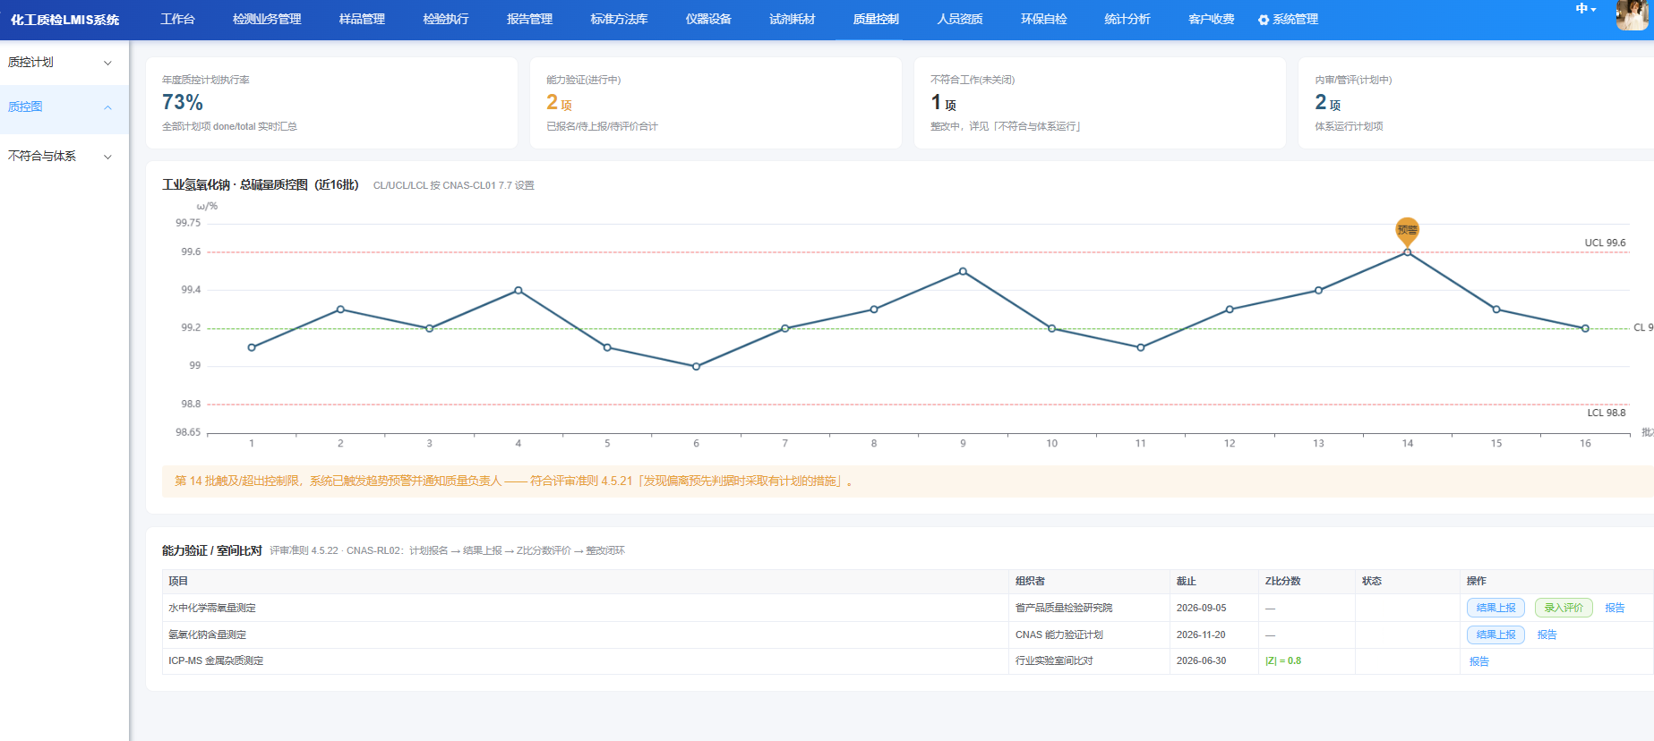
Task: Open the 工作台 menu
Action: 177,19
